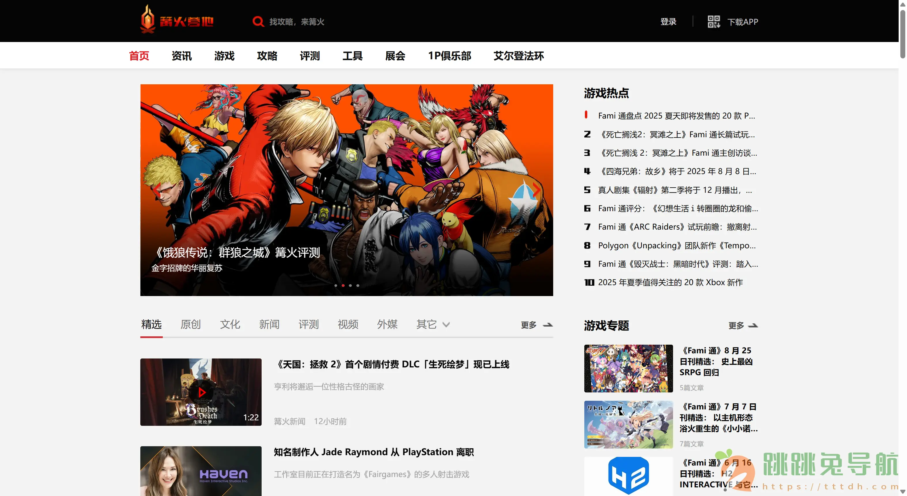Click the 下载APP link

(743, 22)
